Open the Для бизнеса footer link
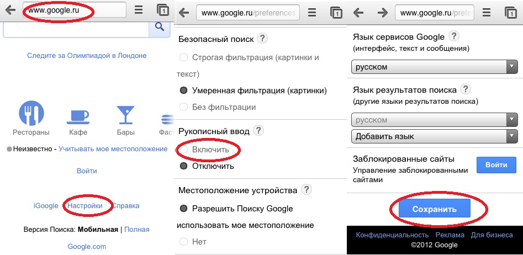 click(x=492, y=235)
